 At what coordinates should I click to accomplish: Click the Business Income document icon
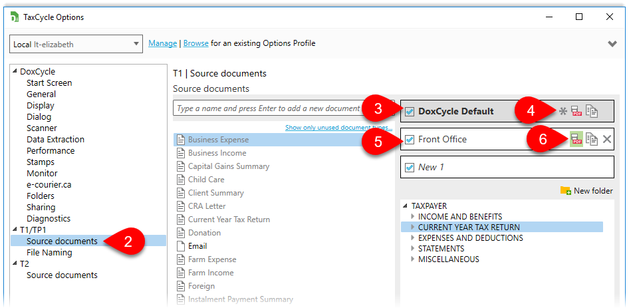point(180,153)
